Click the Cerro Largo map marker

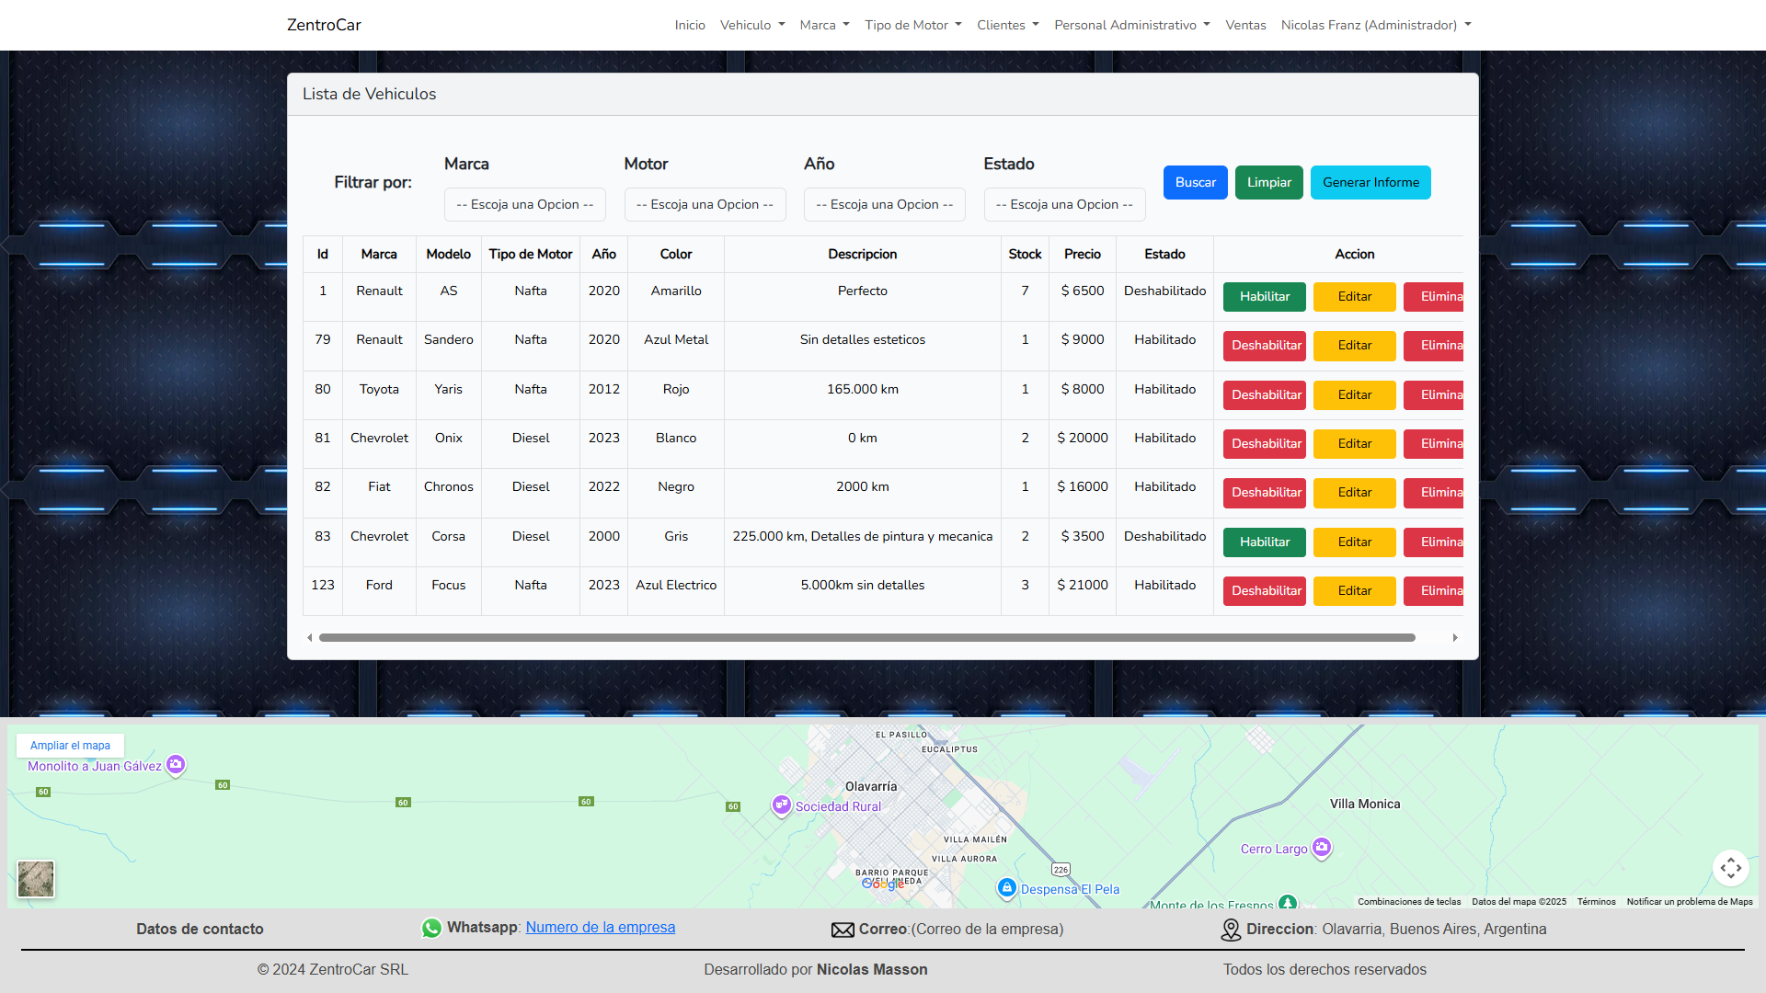point(1322,847)
